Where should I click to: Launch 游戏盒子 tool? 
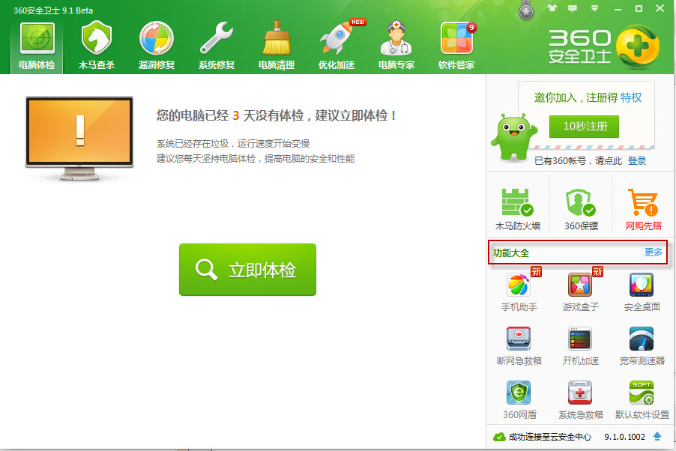click(580, 292)
